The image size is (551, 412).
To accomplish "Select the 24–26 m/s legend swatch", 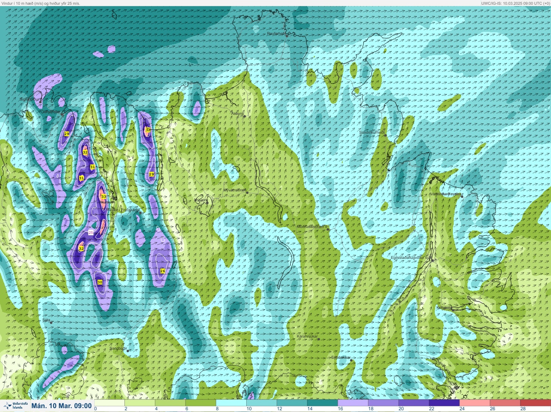I will (475, 403).
